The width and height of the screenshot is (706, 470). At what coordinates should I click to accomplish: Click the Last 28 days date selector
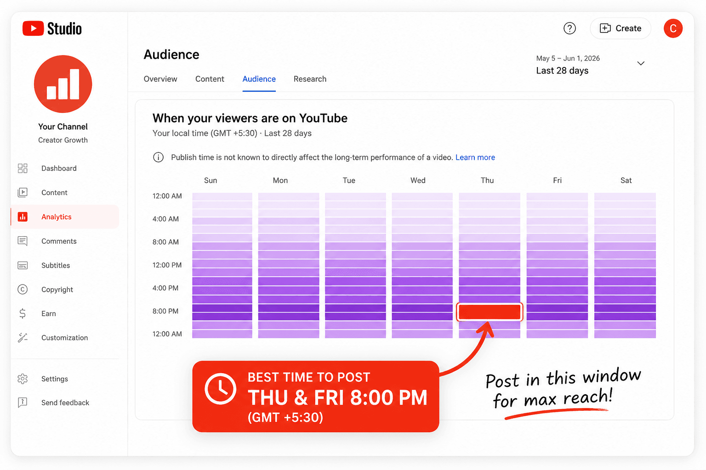coord(562,71)
